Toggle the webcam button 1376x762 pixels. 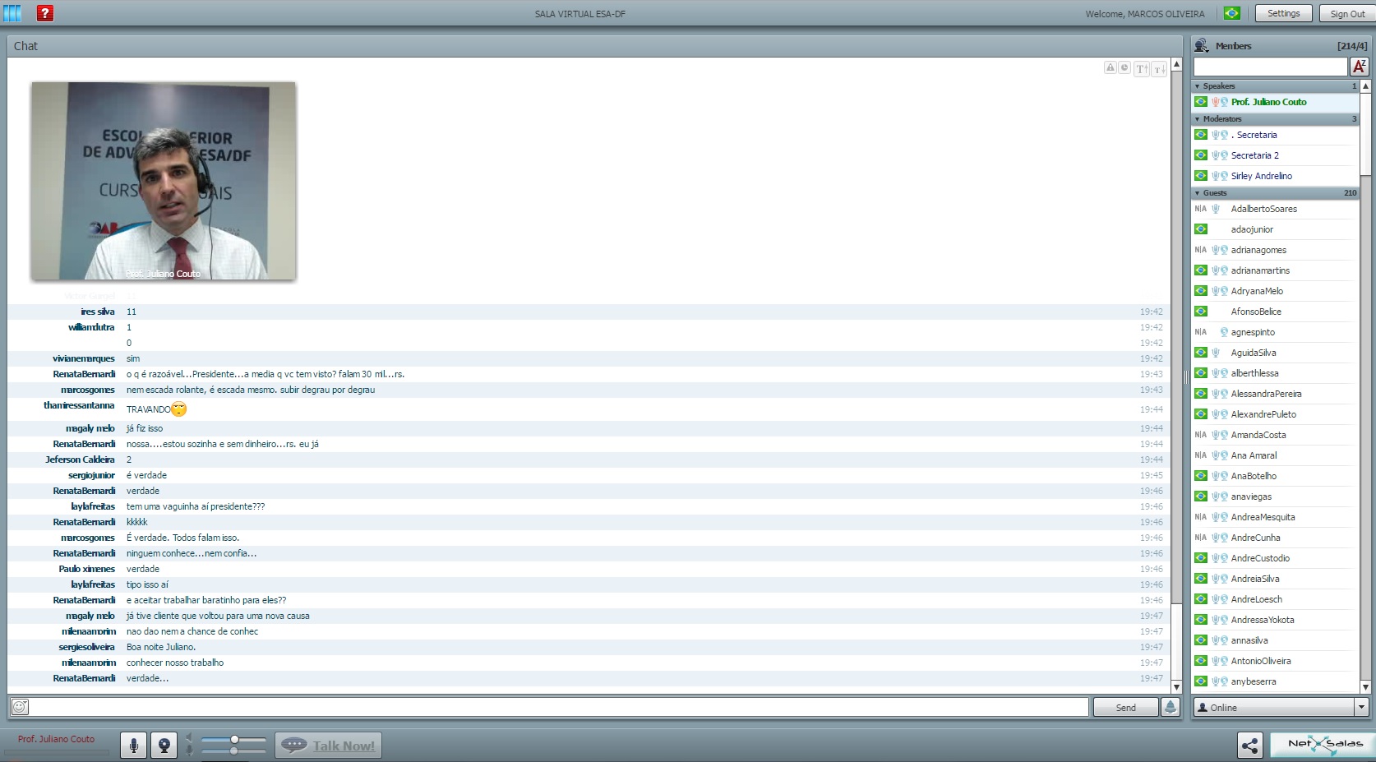point(164,746)
